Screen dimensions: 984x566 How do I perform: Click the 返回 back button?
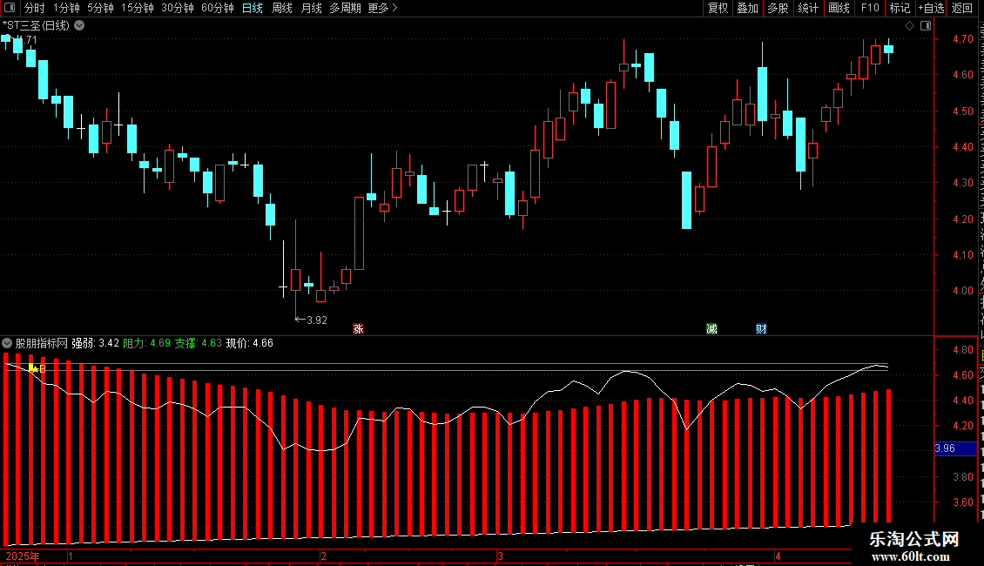coord(961,8)
